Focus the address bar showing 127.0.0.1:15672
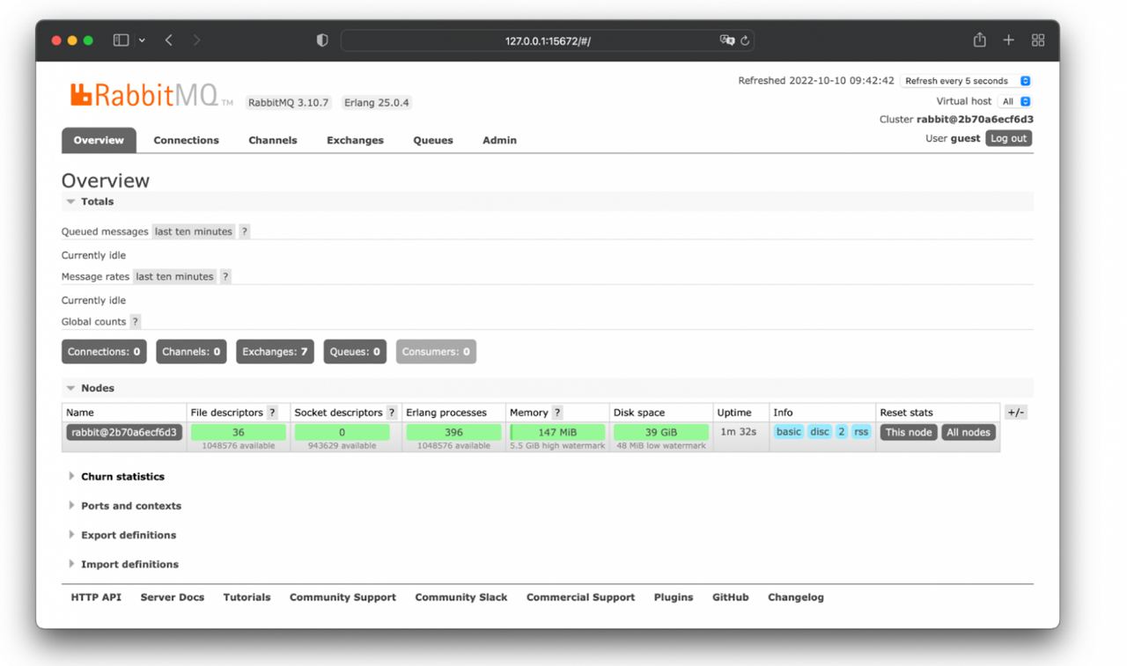 coord(548,40)
